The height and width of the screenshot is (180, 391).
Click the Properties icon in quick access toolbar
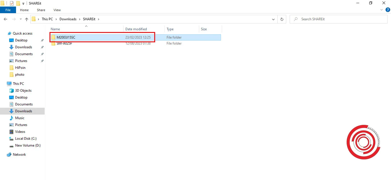12,3
